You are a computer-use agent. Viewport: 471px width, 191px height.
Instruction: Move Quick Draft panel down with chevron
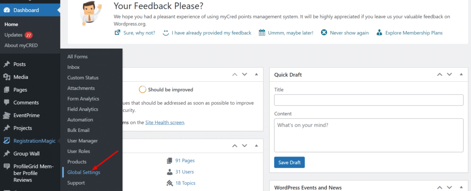pos(448,74)
